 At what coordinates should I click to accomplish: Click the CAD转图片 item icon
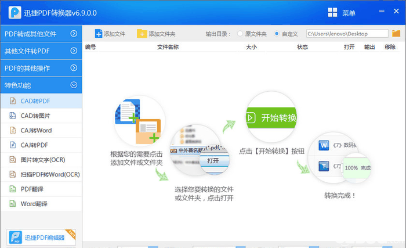tap(12, 116)
